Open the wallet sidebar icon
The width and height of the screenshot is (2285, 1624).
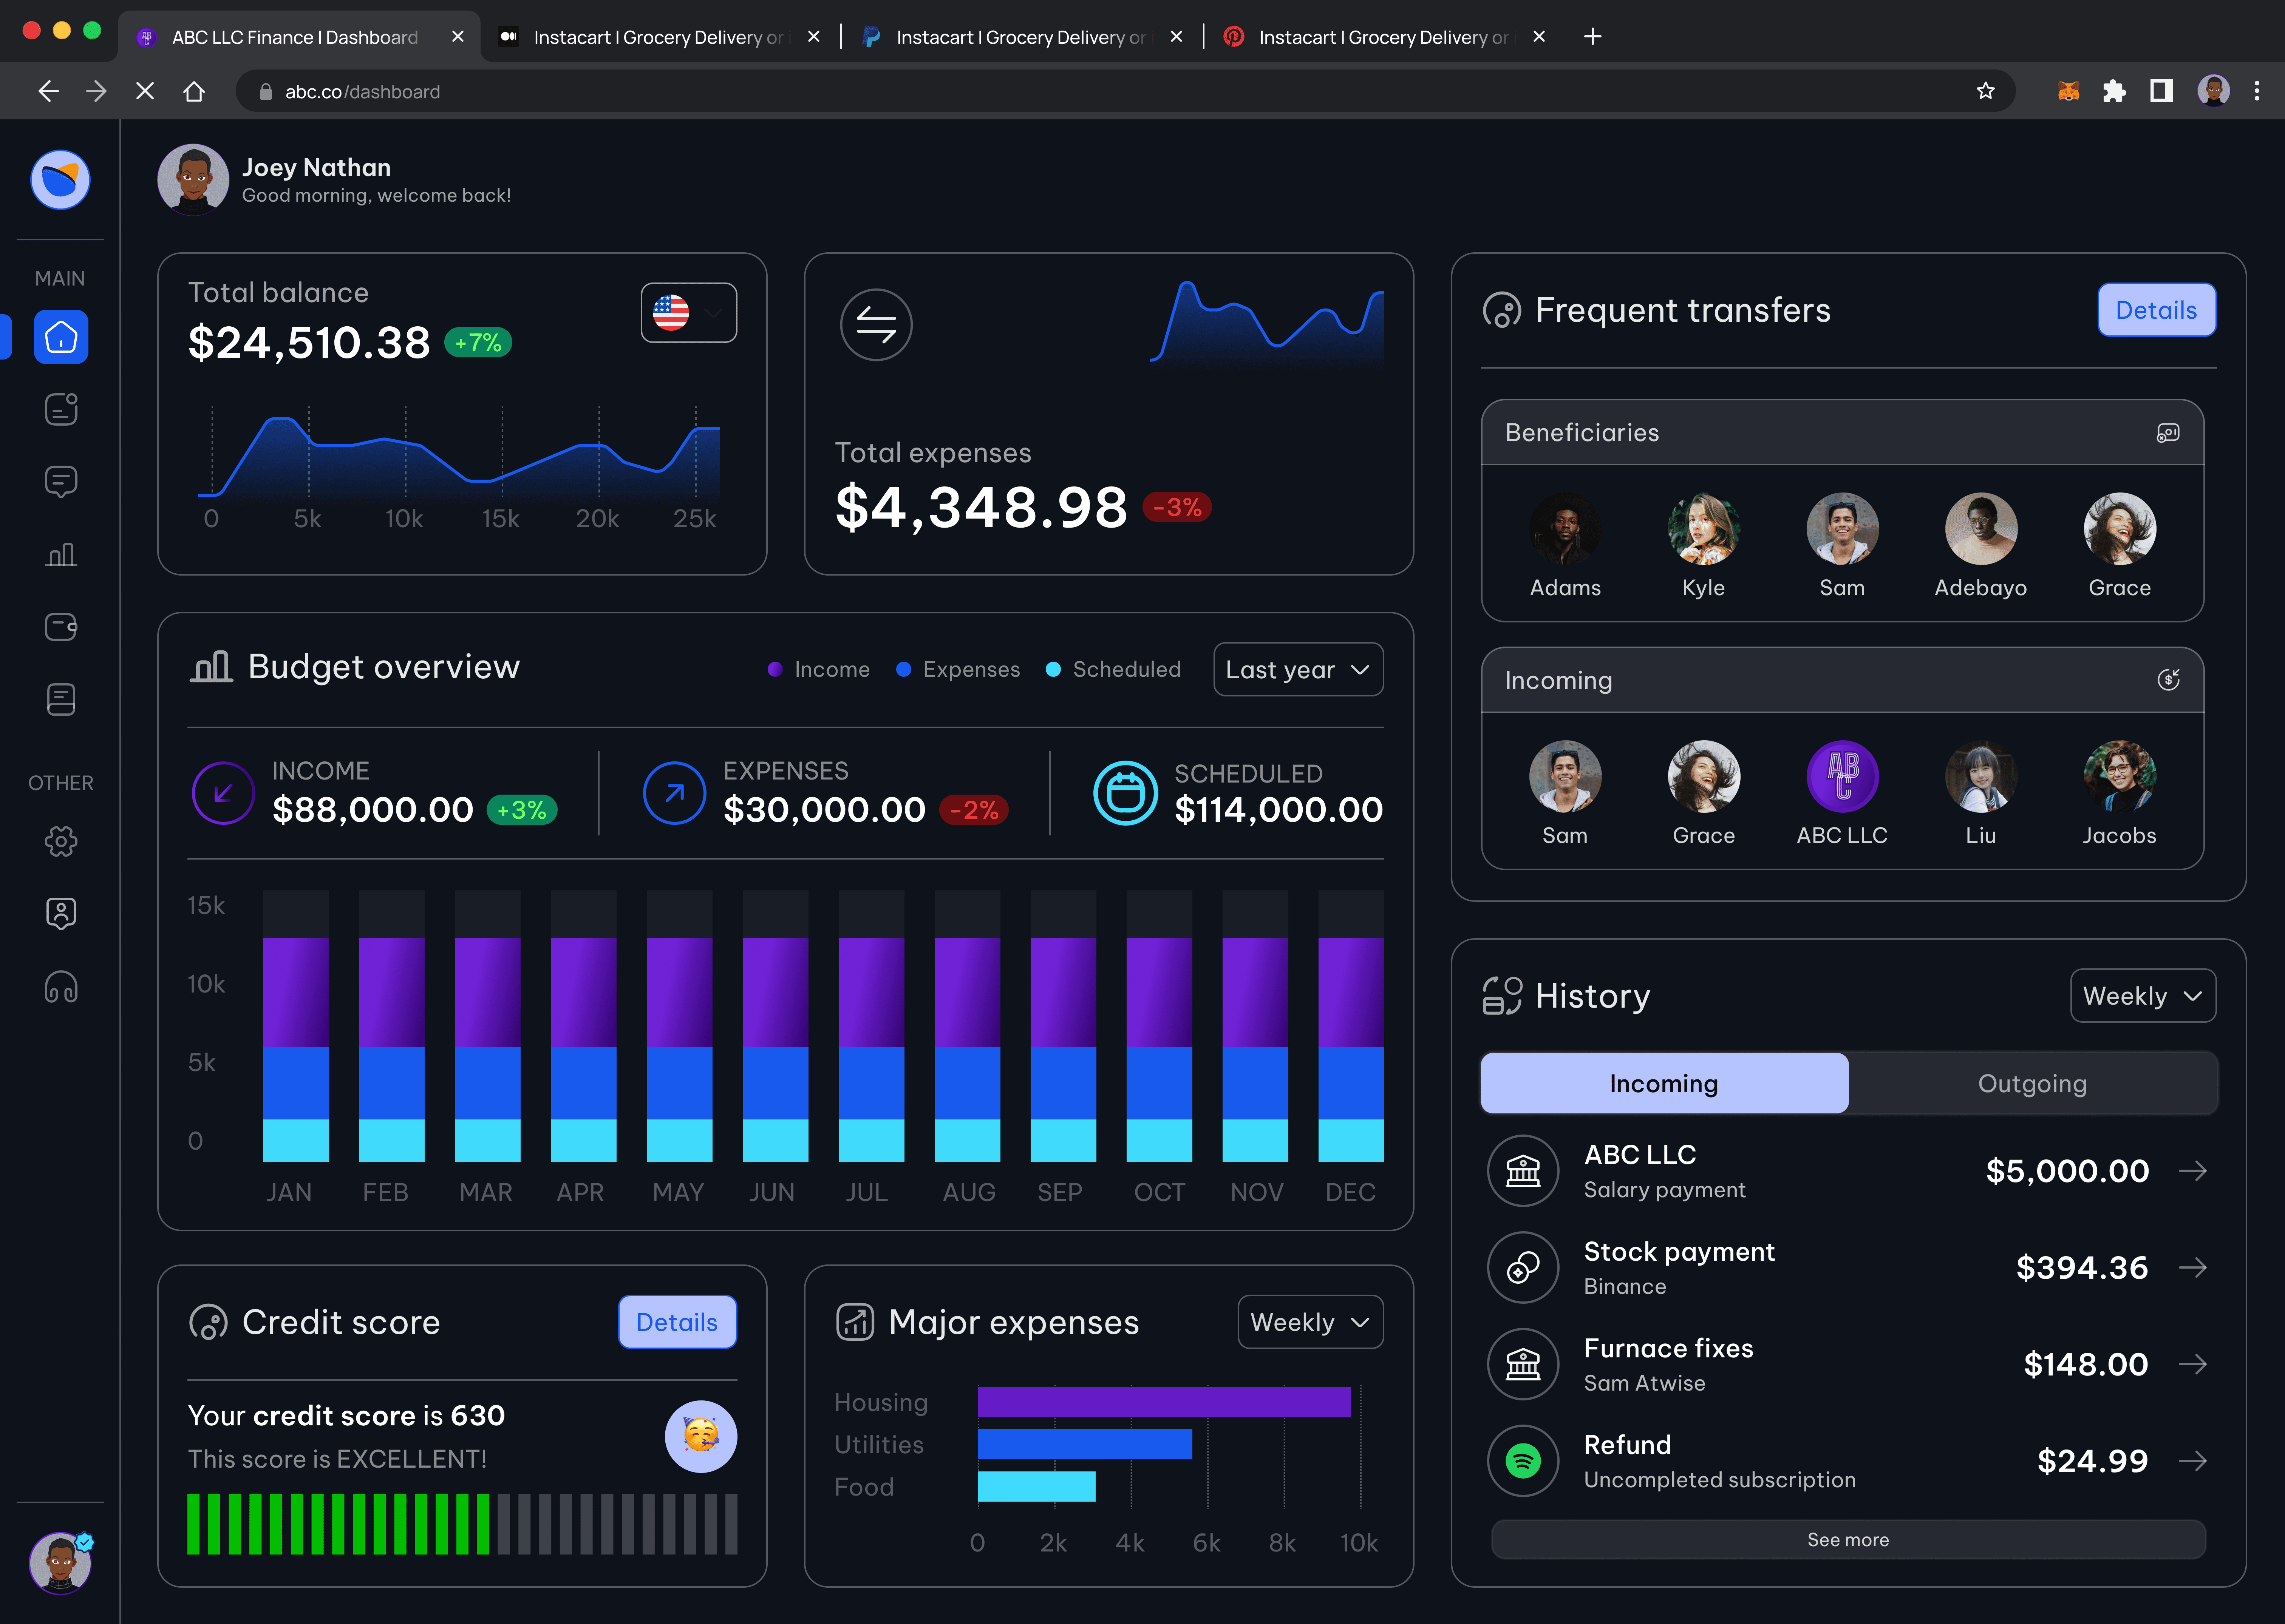[x=61, y=627]
